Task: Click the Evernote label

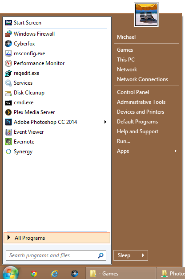Action: tap(24, 142)
